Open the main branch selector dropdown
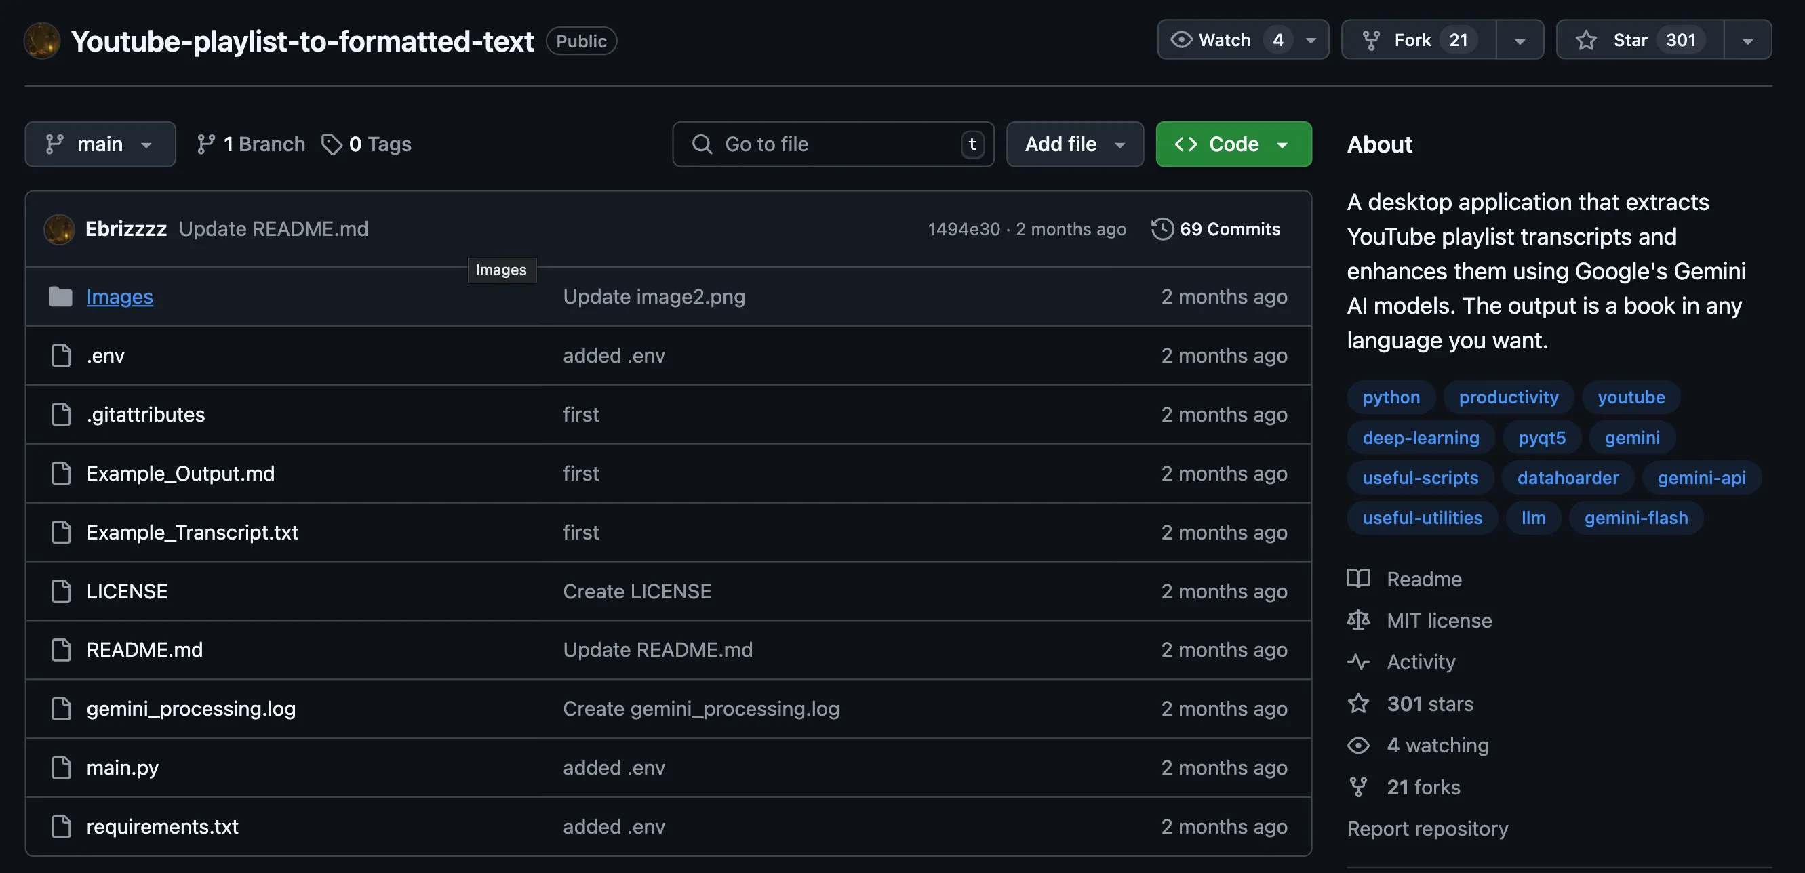 click(100, 144)
